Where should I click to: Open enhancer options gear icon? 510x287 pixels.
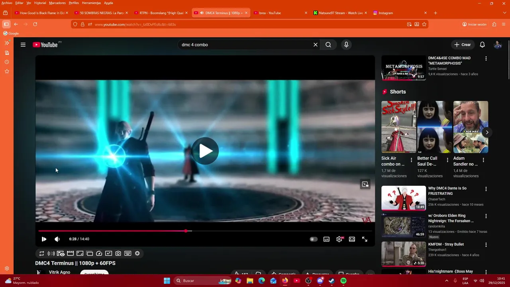[137, 254]
